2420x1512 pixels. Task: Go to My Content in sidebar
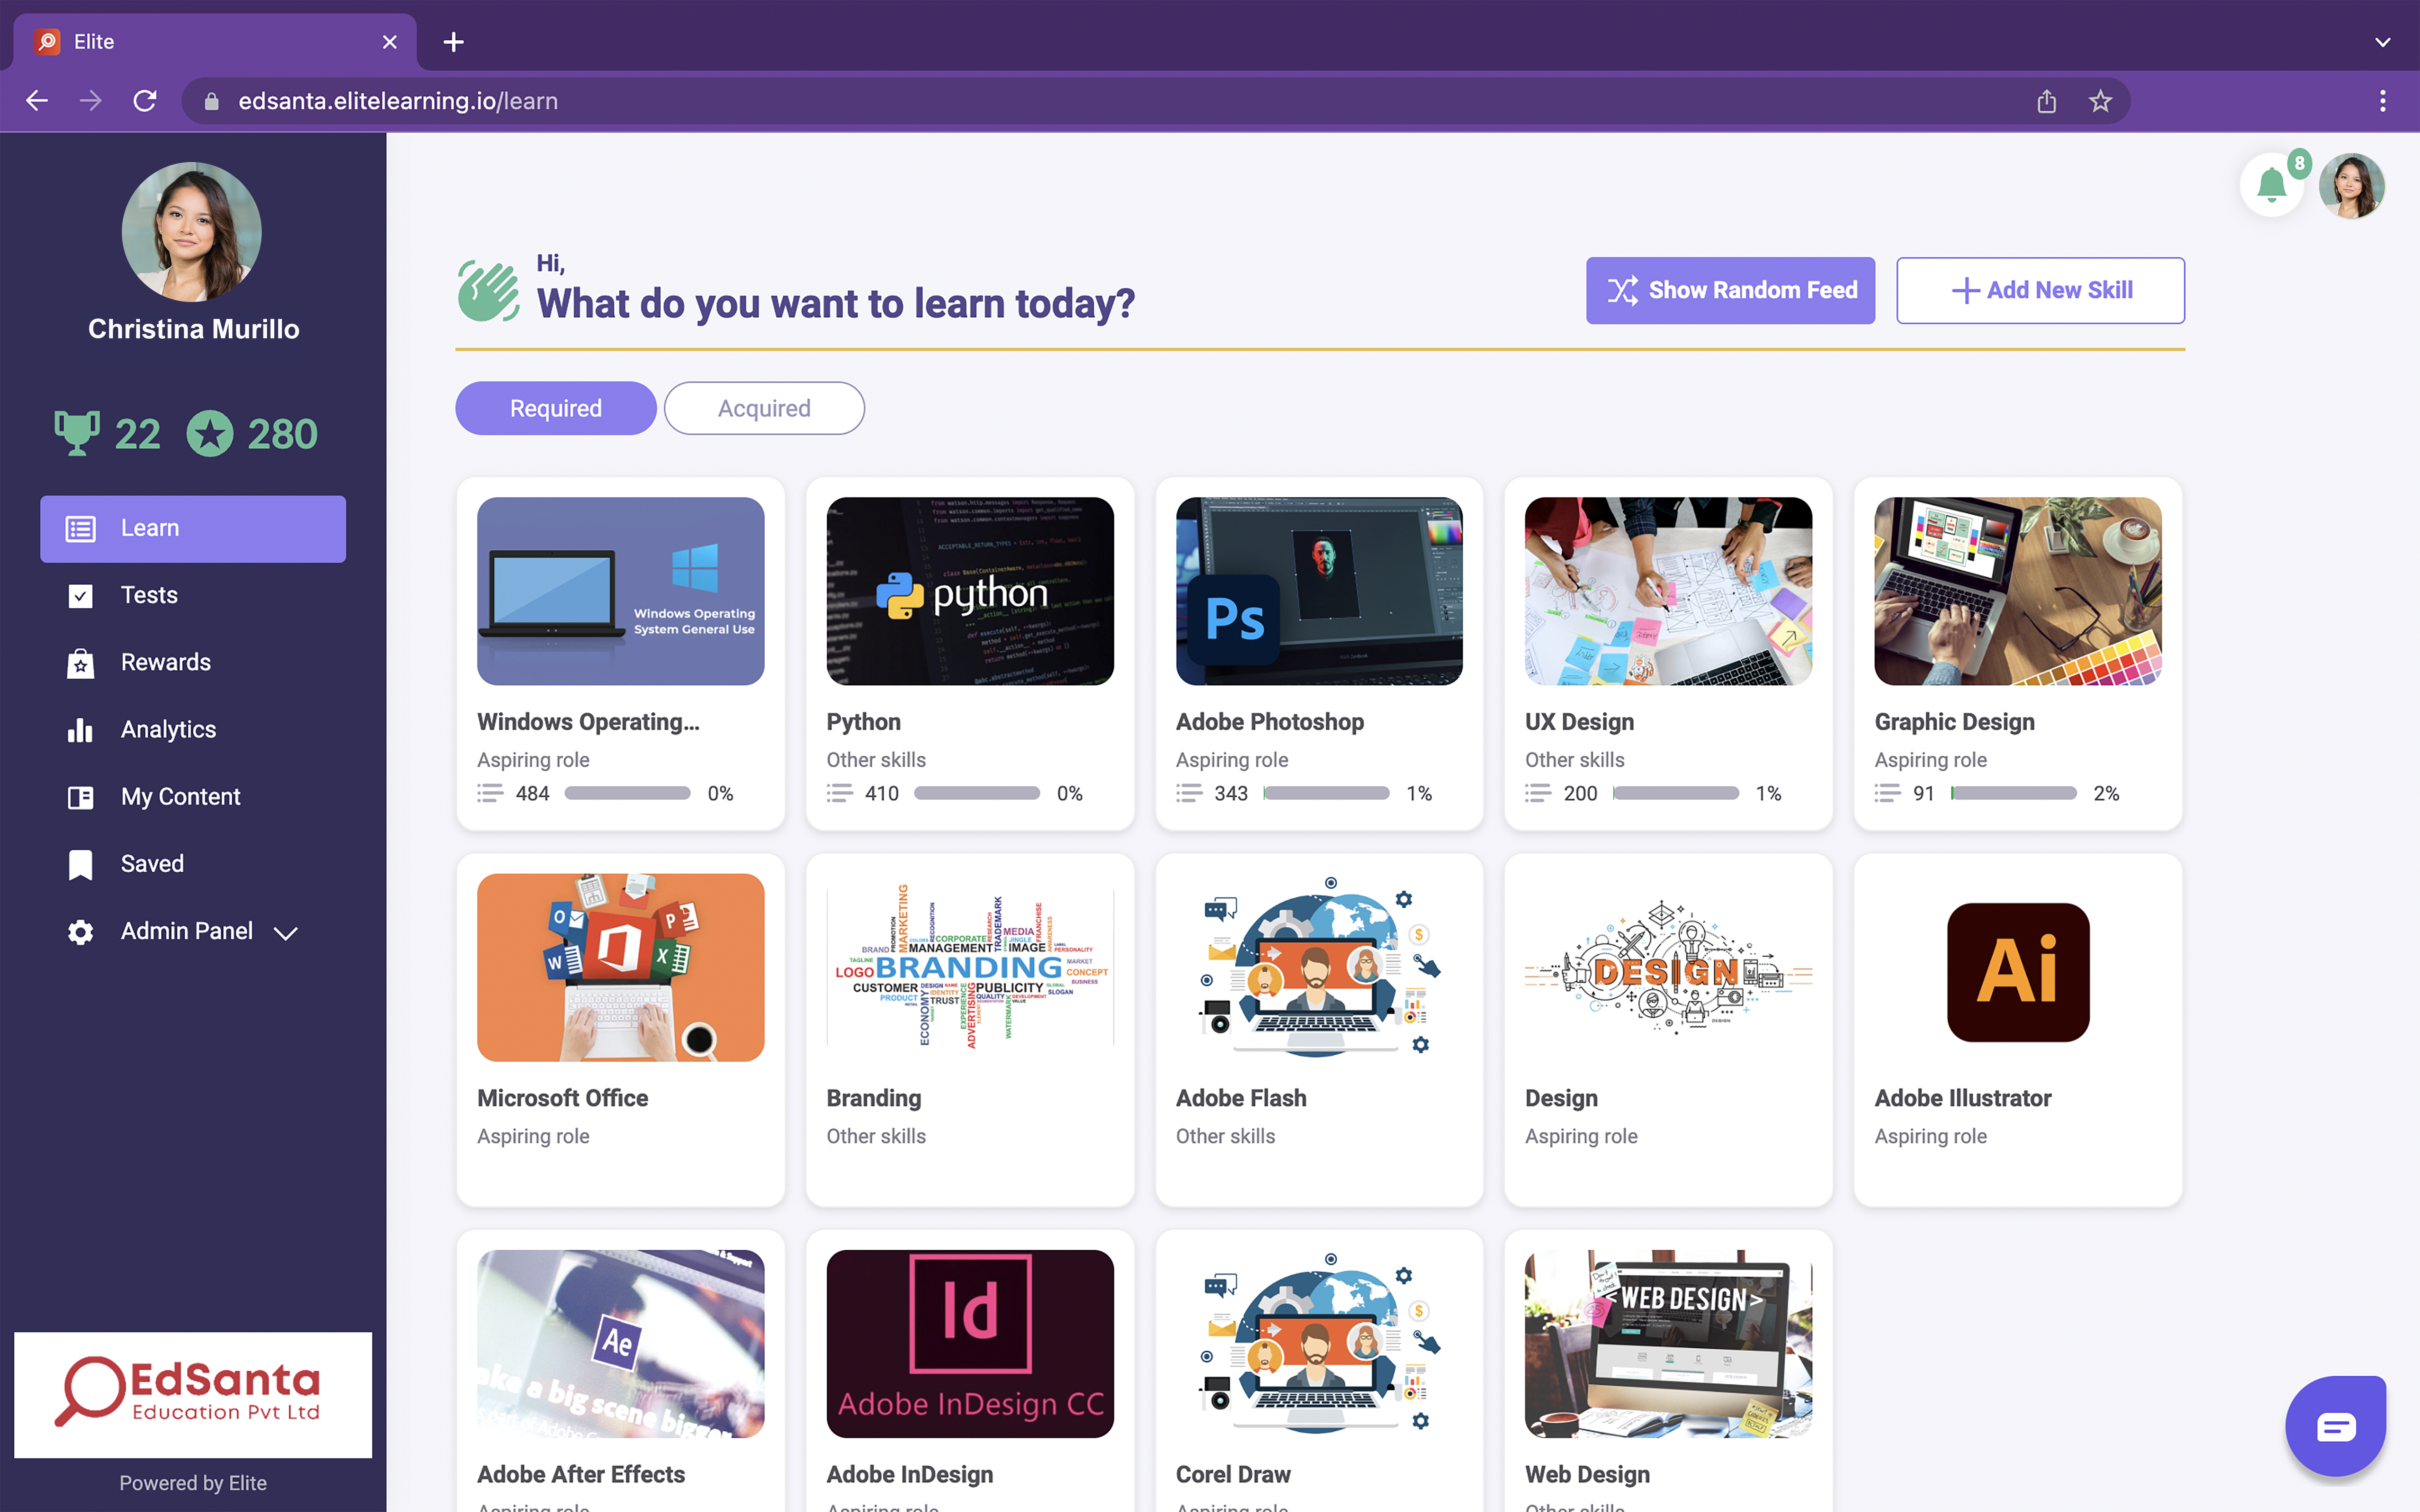click(180, 796)
